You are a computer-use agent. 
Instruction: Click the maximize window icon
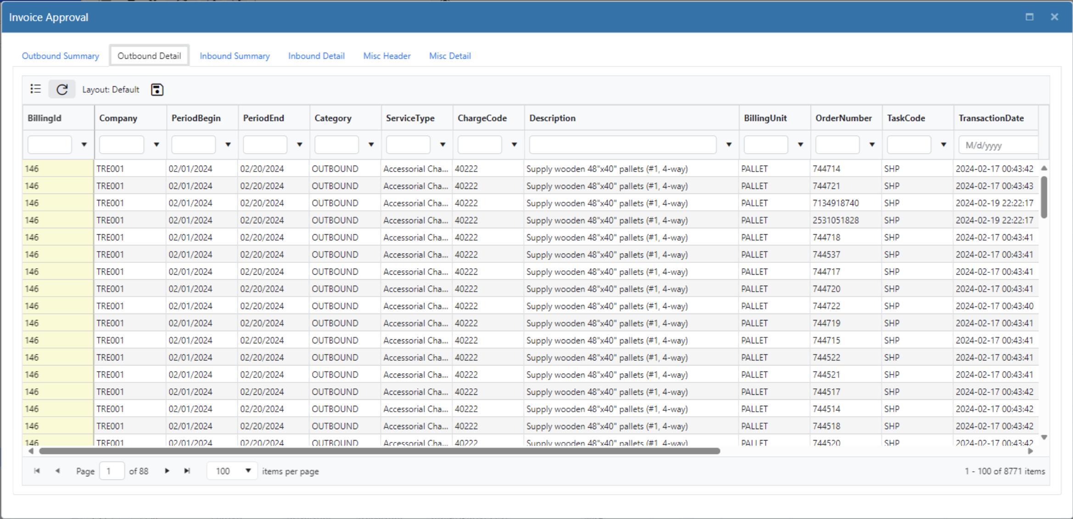tap(1029, 17)
